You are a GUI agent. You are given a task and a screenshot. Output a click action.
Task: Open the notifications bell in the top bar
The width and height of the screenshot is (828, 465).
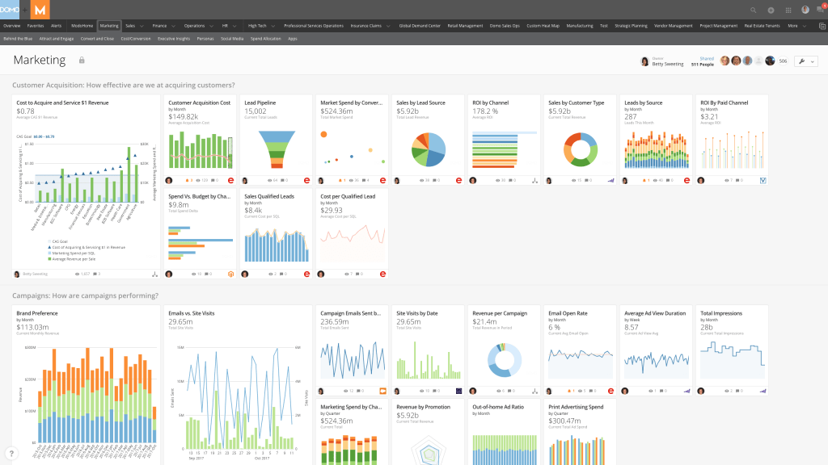[x=819, y=10]
